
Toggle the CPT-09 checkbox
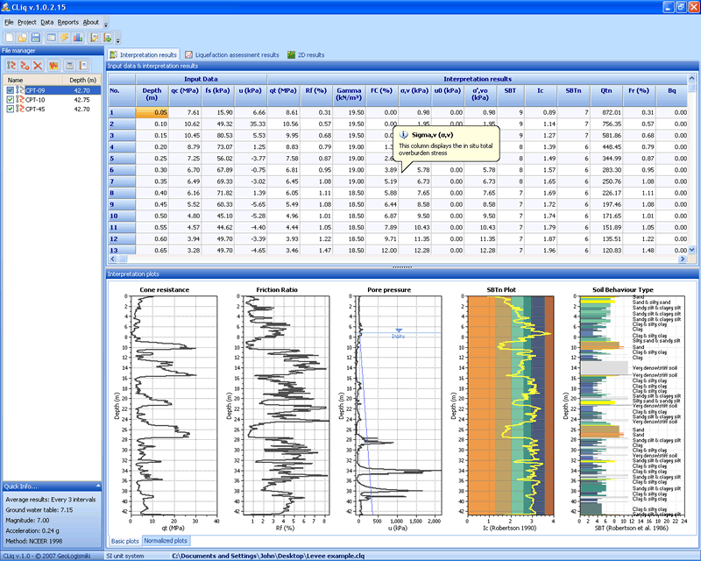[x=11, y=90]
